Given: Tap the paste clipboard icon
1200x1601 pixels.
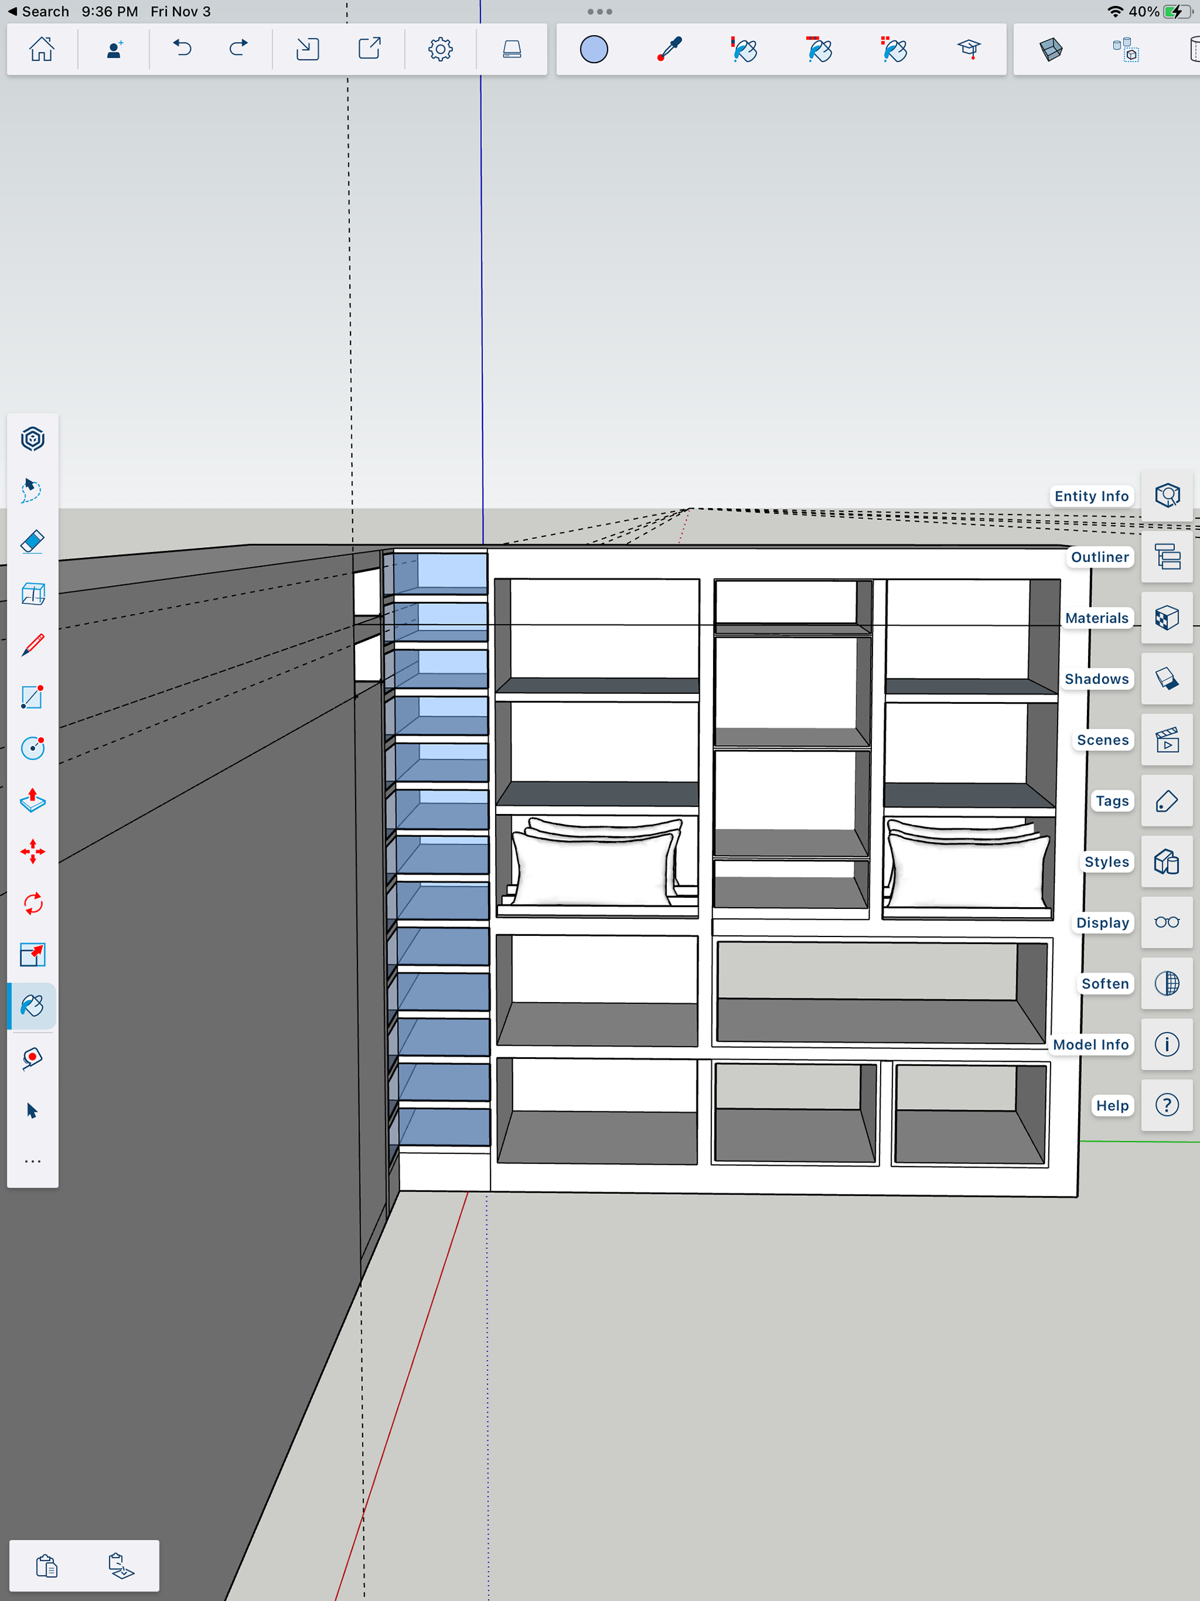Looking at the screenshot, I should tap(47, 1565).
